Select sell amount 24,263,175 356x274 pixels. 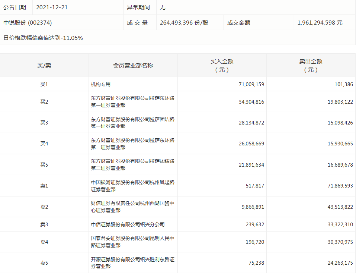pos(340,263)
